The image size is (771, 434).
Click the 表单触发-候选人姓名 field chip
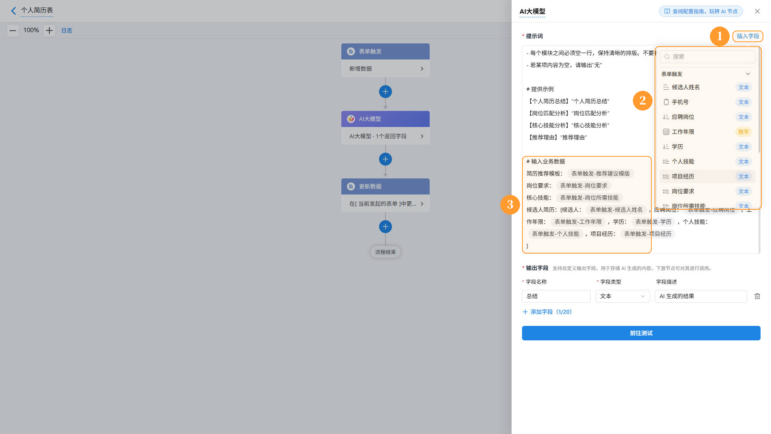(x=616, y=210)
